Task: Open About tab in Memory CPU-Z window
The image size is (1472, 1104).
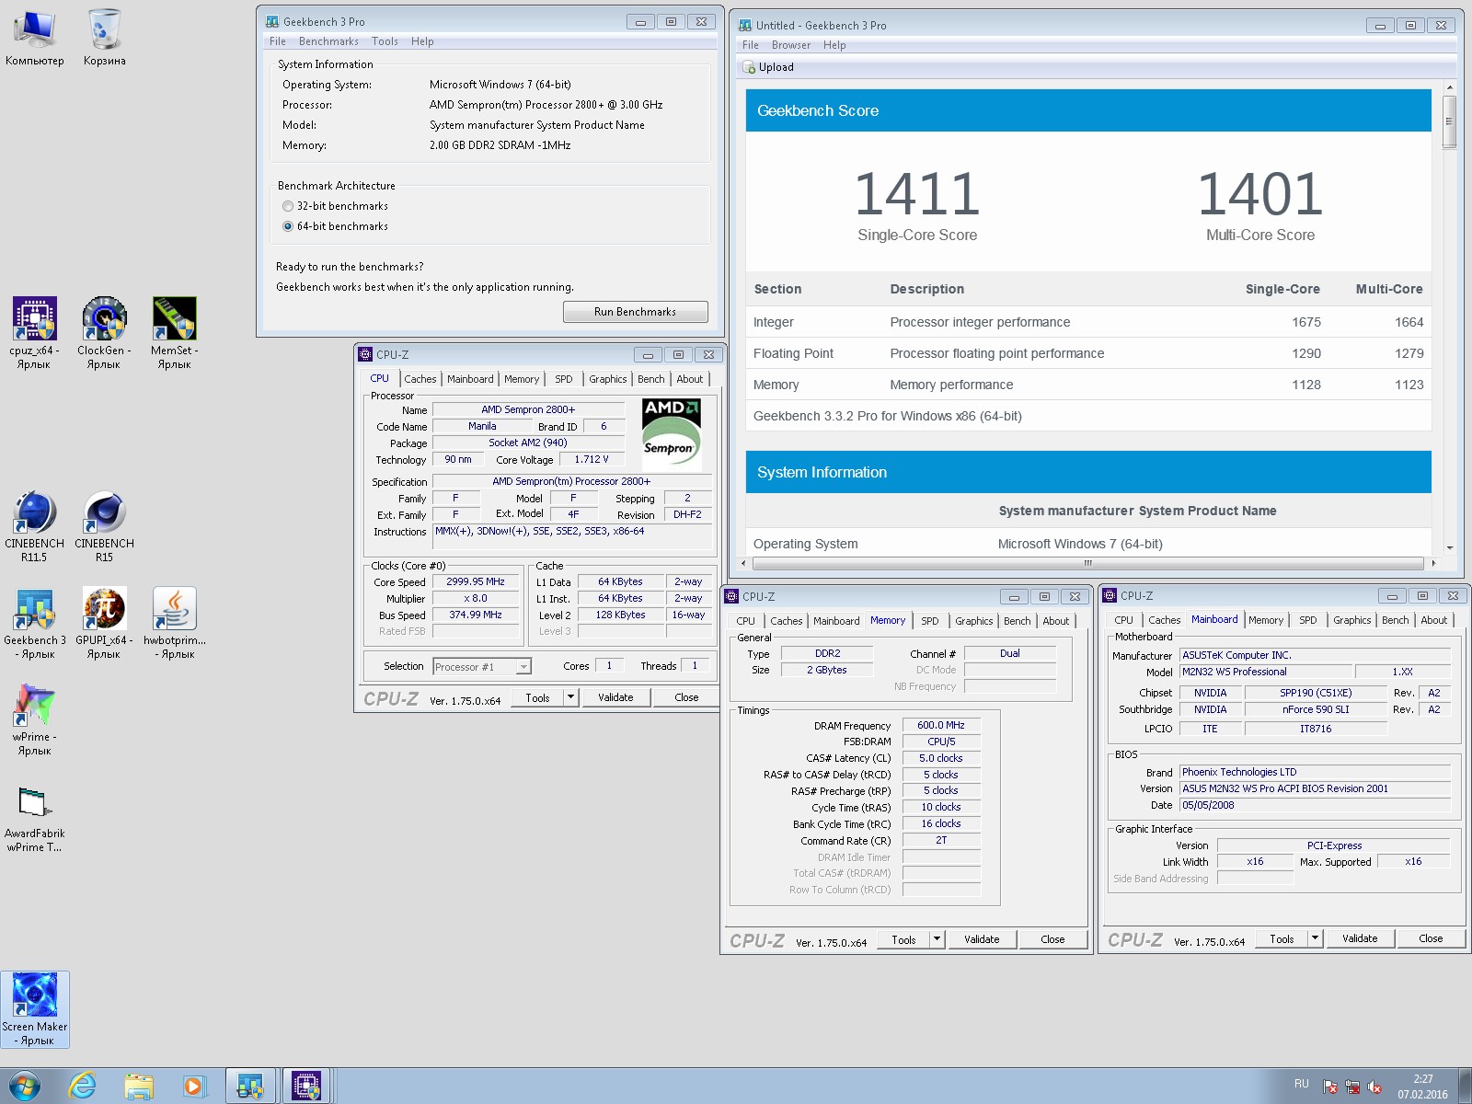Action: 1056,621
